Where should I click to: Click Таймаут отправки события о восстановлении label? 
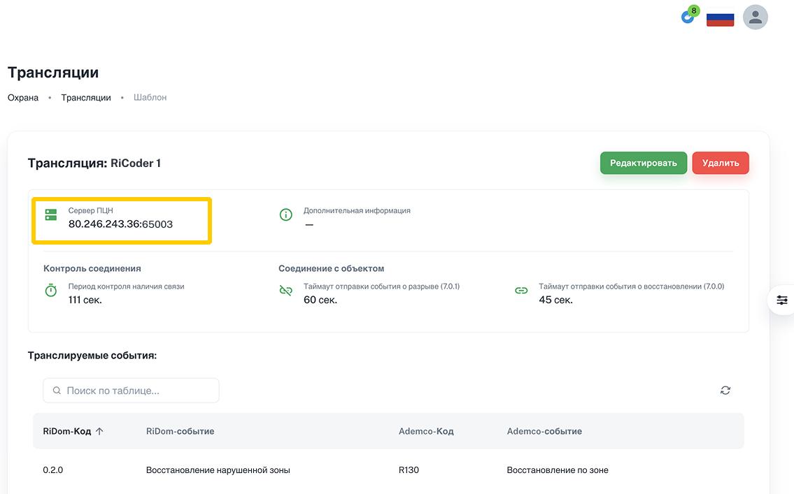[x=632, y=286]
